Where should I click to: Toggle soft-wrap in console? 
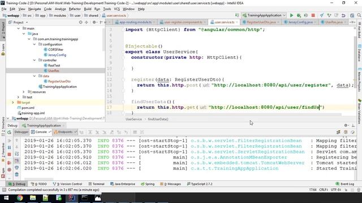point(17,154)
